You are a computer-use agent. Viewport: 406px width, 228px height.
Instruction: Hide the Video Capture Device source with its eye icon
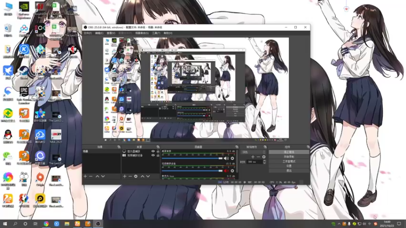153,156
